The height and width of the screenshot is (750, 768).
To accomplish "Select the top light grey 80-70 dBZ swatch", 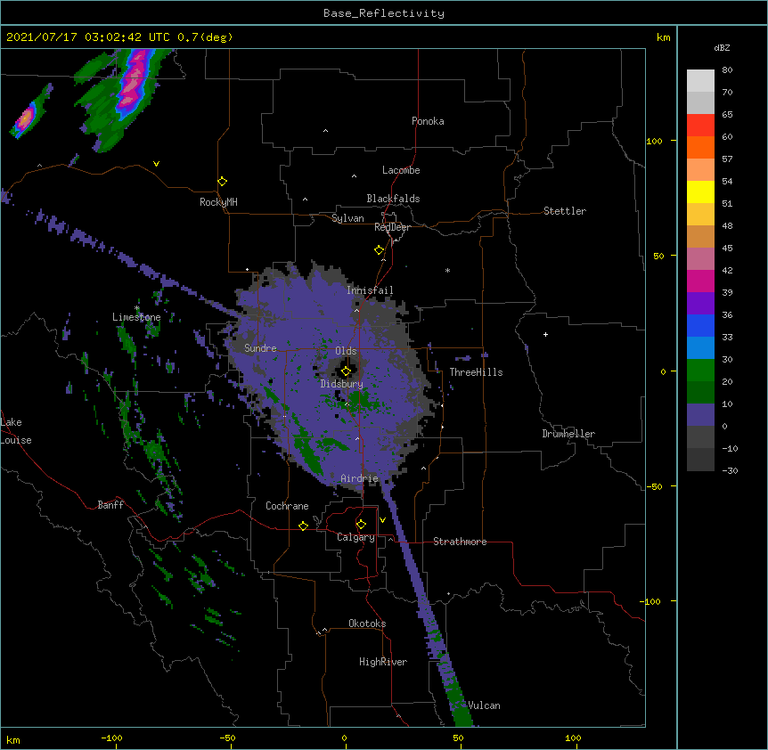I will pos(700,81).
